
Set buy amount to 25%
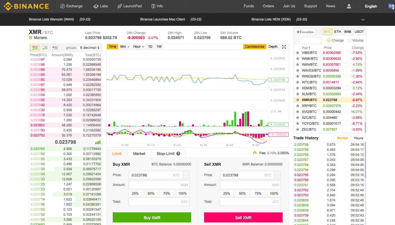[x=135, y=193]
